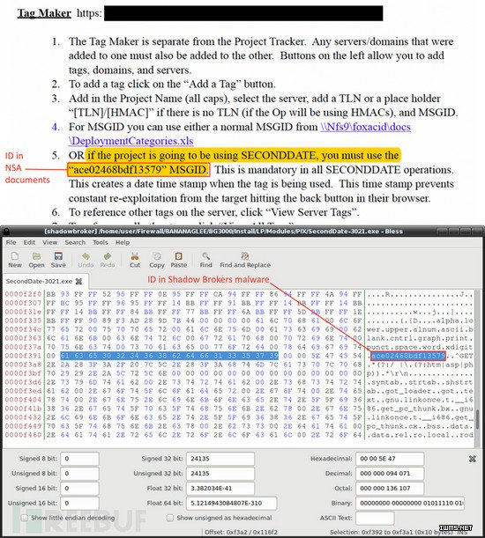Enable Show little endian decoding

coord(25,518)
